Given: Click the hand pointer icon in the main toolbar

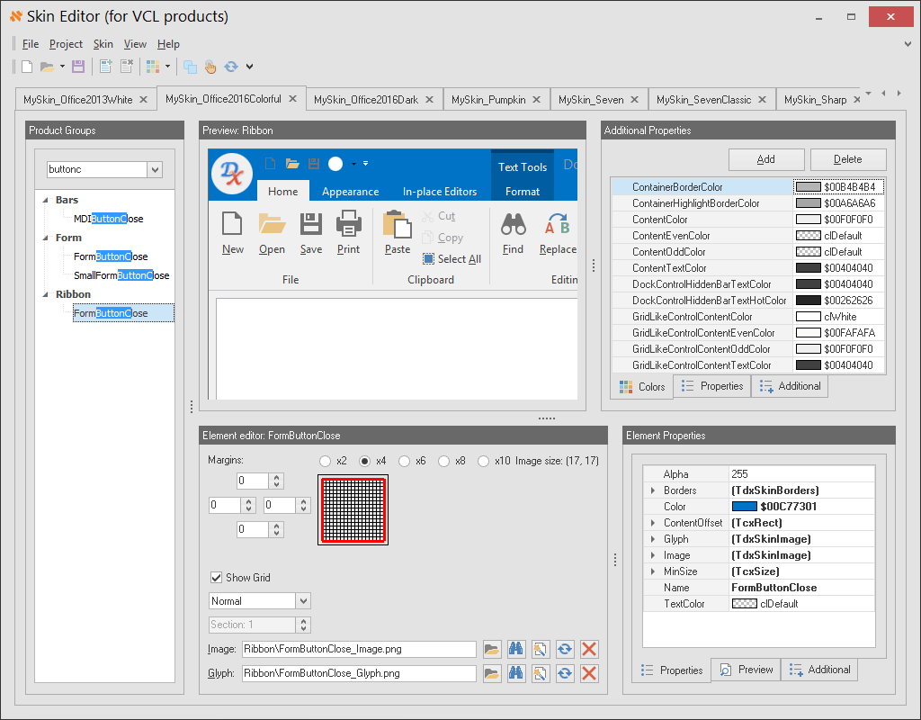Looking at the screenshot, I should pos(210,67).
